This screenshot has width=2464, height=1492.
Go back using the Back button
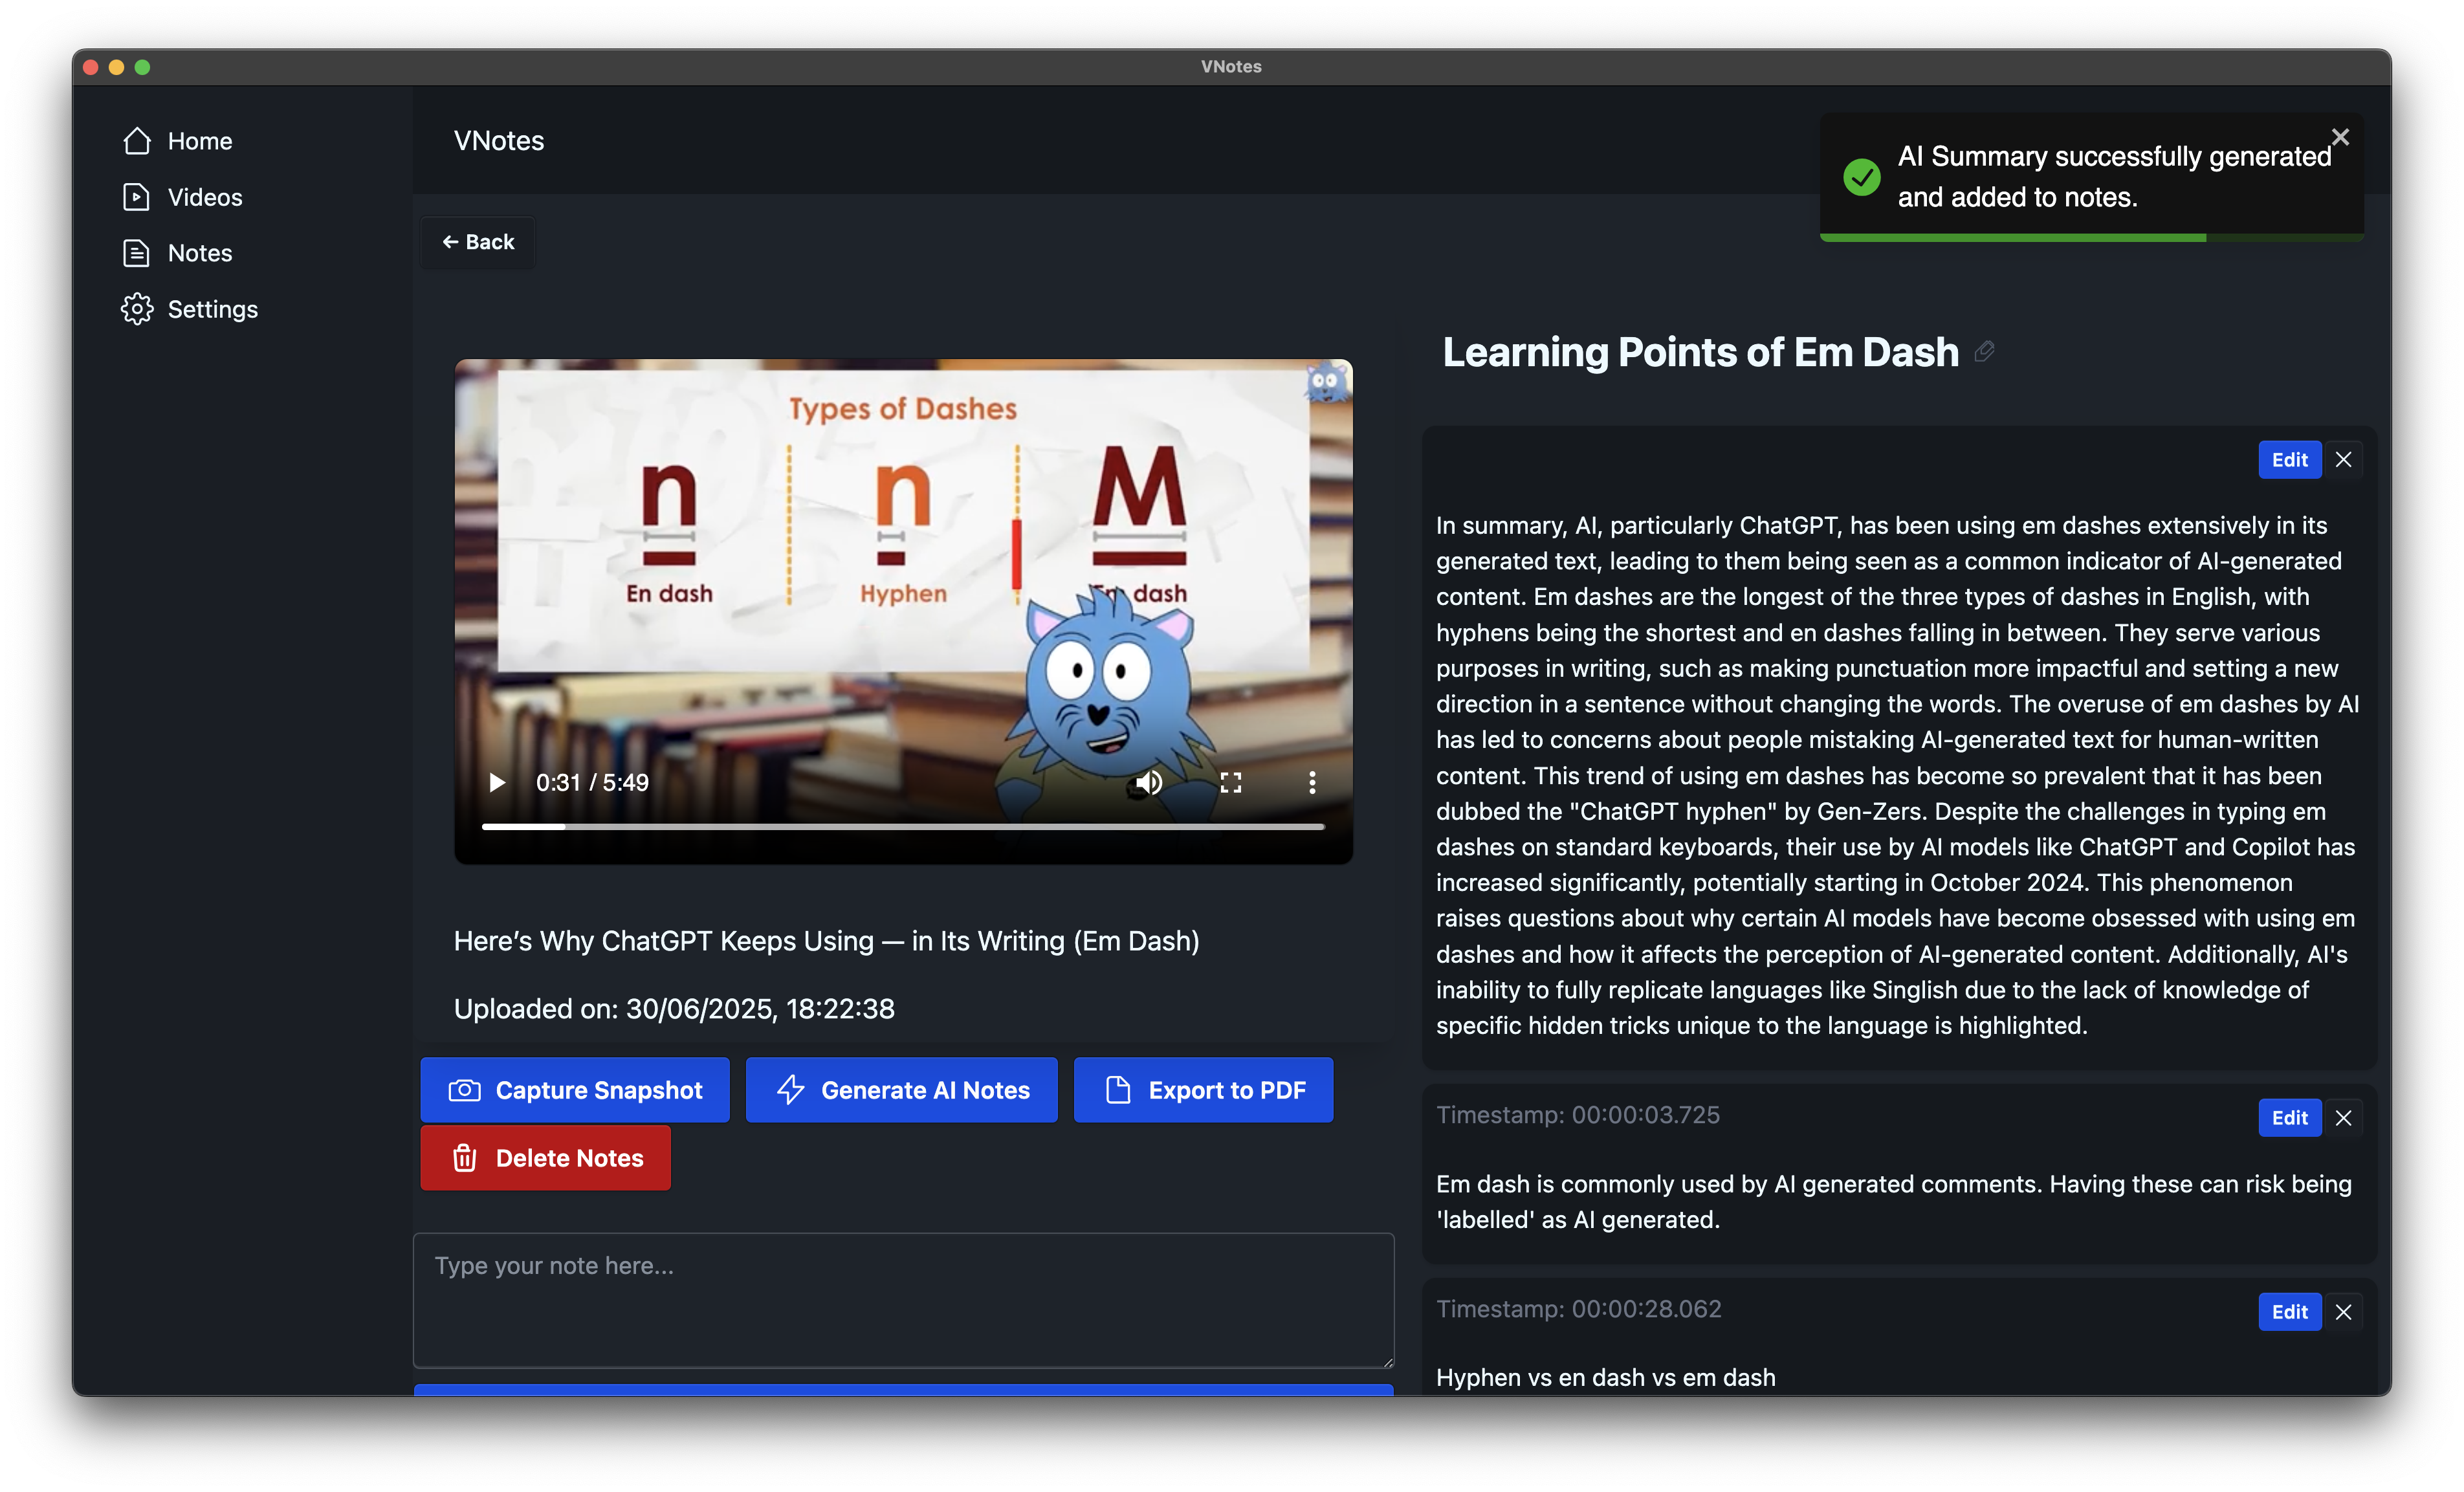tap(478, 242)
